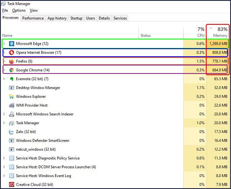
Task: Expand the Google Chrome process group
Action: 4,70
